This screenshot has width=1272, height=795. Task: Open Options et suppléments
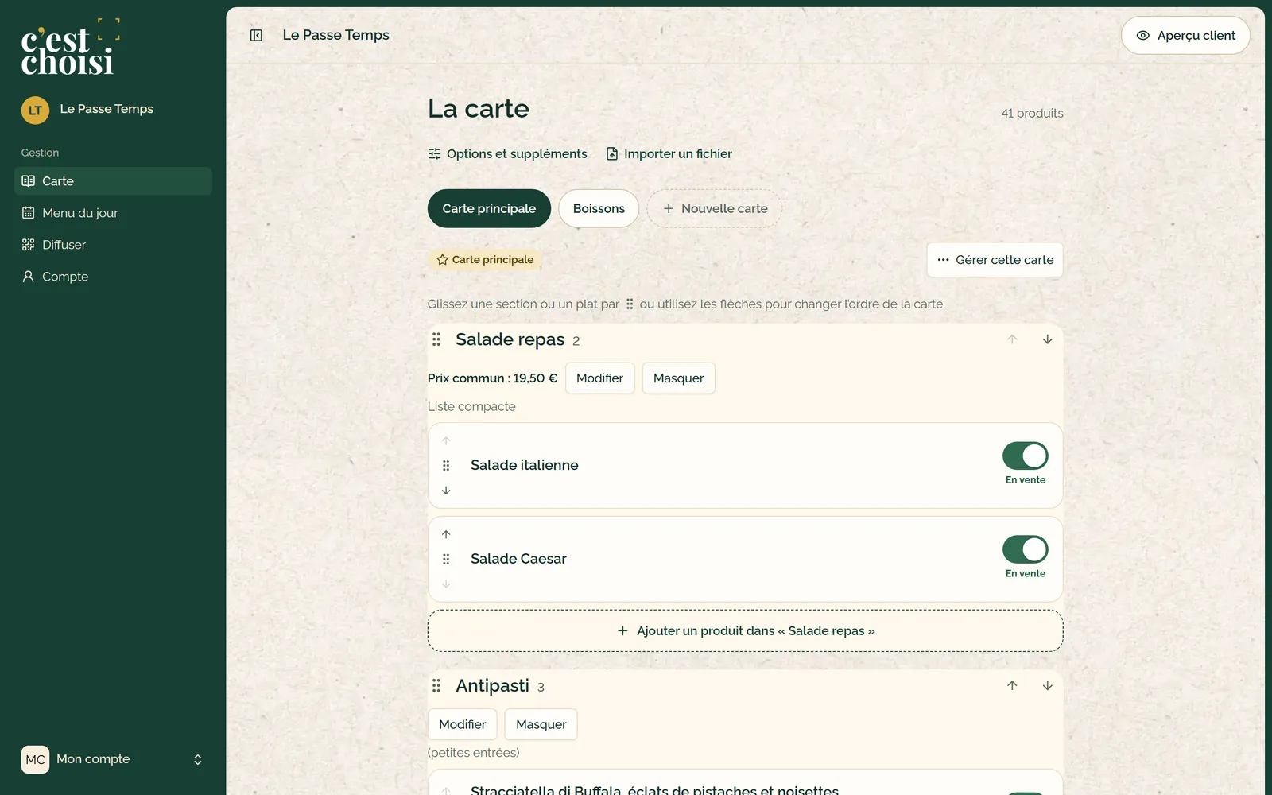pos(507,153)
